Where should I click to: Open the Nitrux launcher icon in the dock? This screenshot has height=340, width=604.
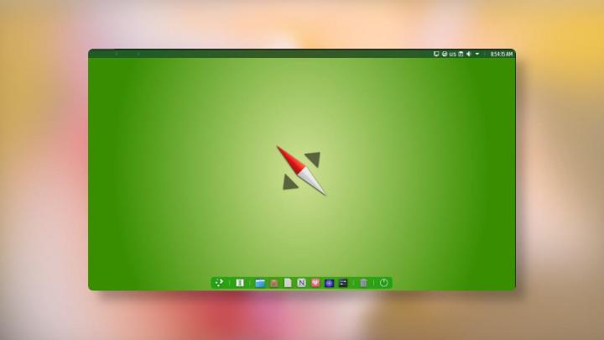(219, 283)
